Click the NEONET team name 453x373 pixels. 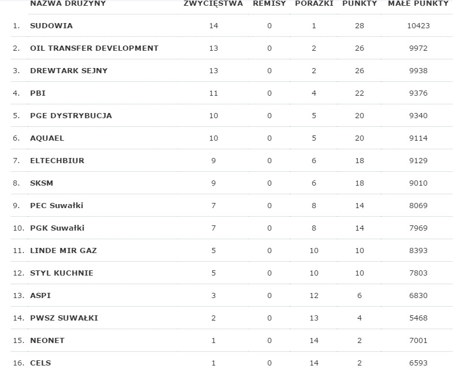point(47,341)
